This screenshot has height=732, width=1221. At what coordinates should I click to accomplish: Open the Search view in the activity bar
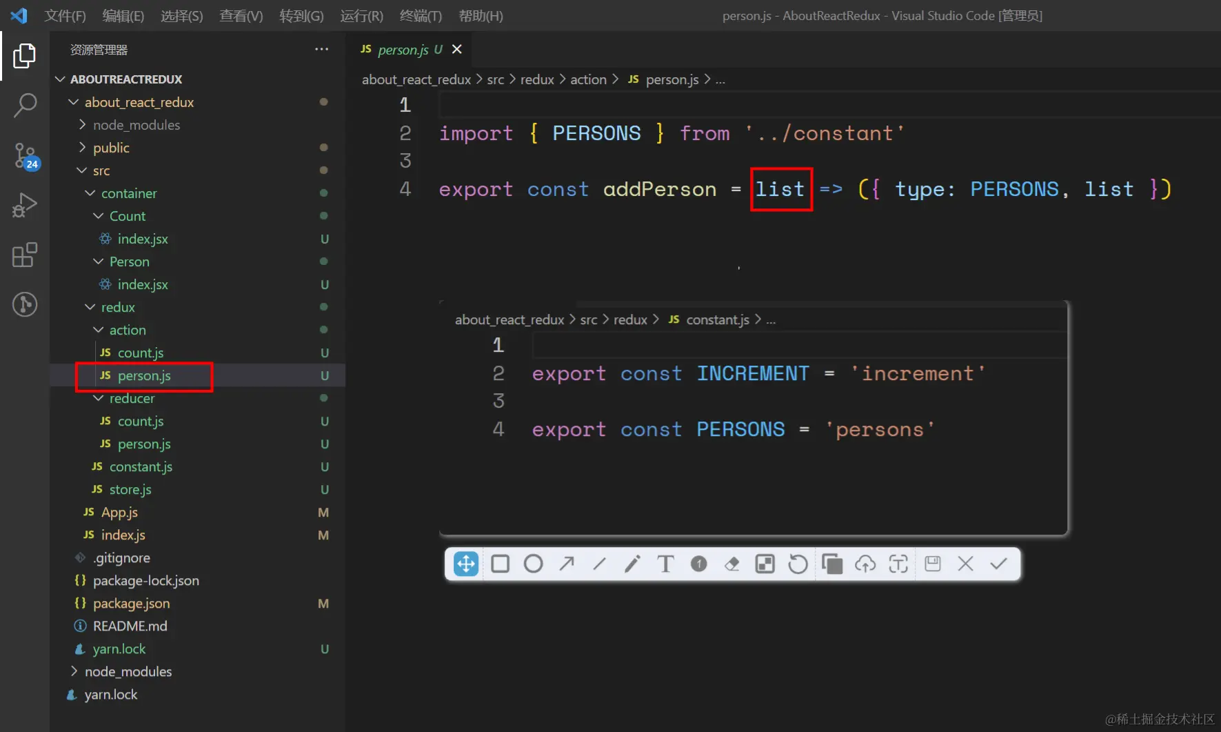(25, 106)
